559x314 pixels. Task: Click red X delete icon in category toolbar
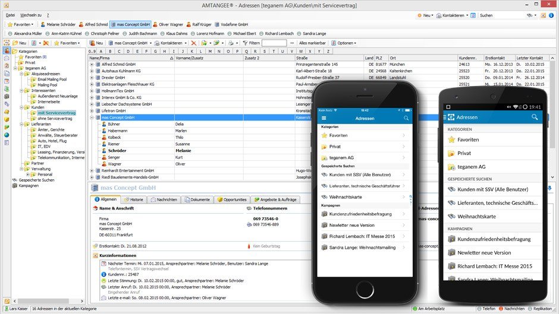click(46, 43)
